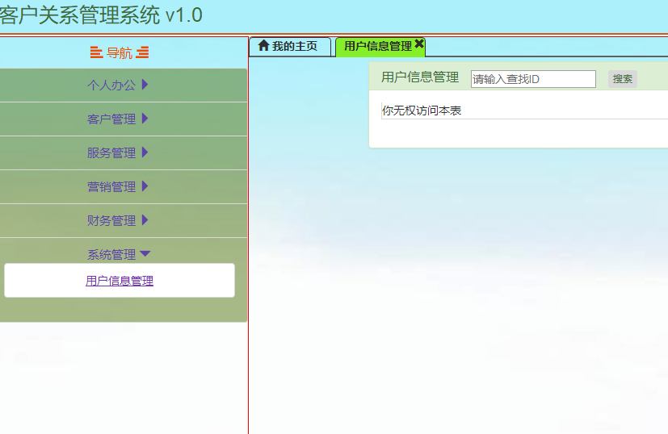Expand the 服务管理 menu arrow

tap(145, 152)
